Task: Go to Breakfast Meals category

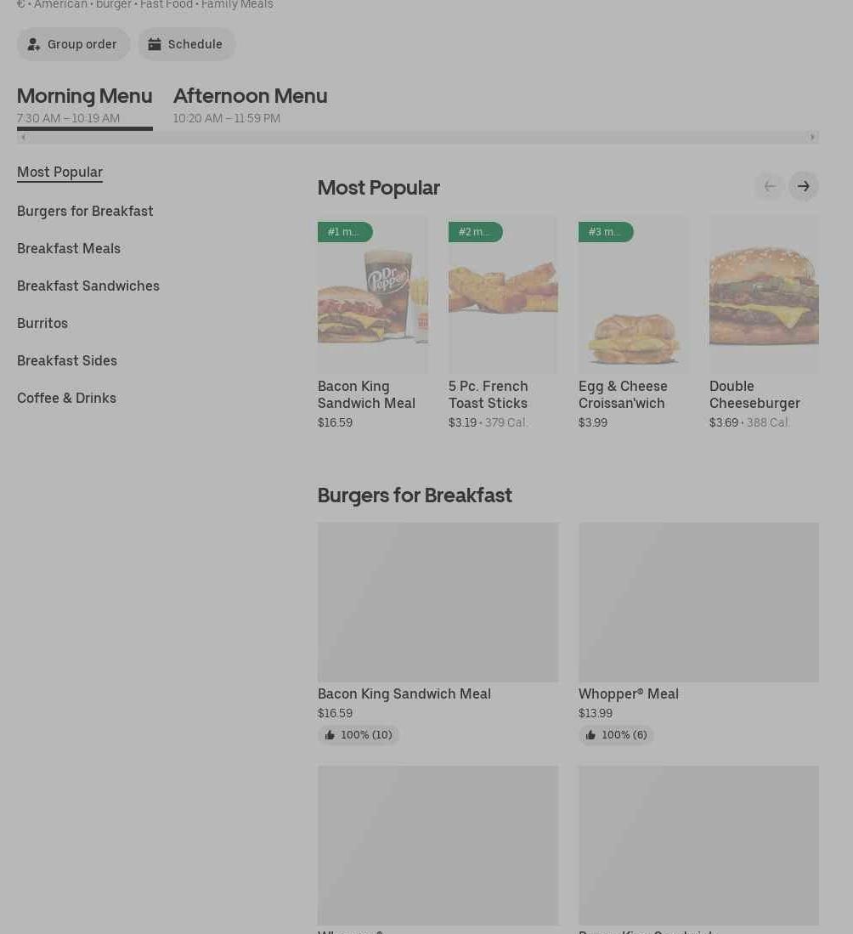Action: pyautogui.click(x=69, y=248)
